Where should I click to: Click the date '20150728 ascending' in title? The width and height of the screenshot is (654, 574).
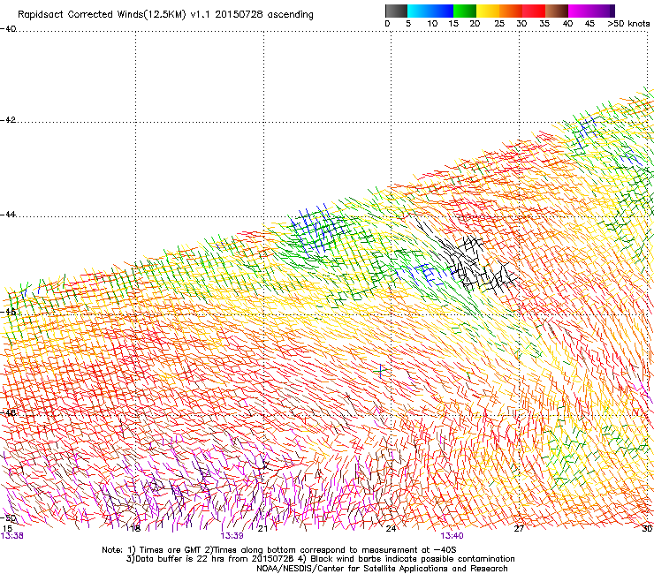(x=264, y=15)
